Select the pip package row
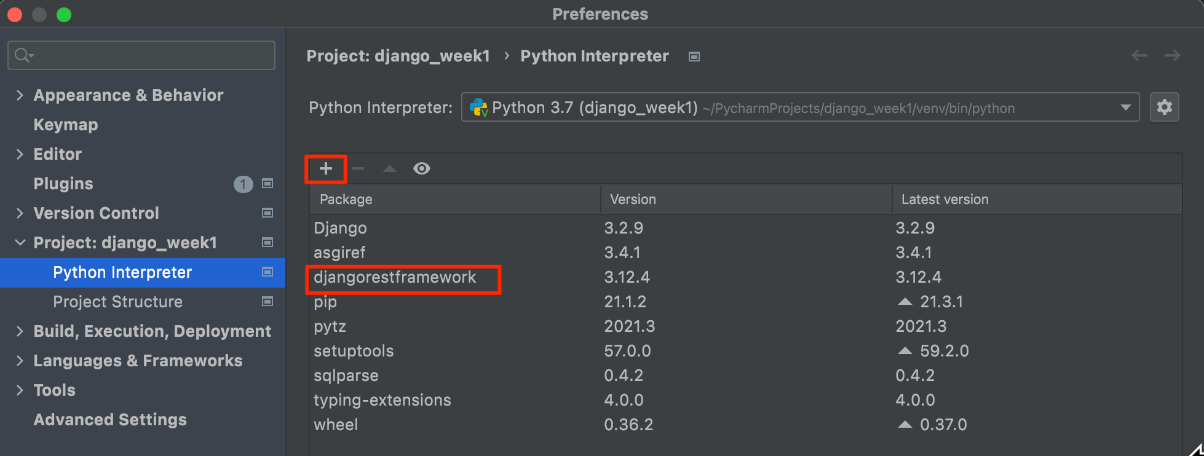 746,302
